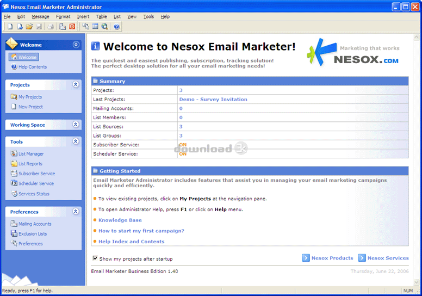
Task: Click the Nesox Products arrow icon
Action: click(306, 258)
